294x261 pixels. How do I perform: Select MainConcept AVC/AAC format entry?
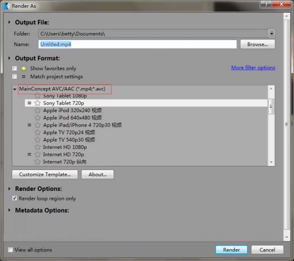tap(62, 89)
